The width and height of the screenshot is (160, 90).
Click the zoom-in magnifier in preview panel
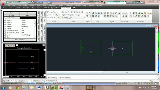tap(6, 45)
